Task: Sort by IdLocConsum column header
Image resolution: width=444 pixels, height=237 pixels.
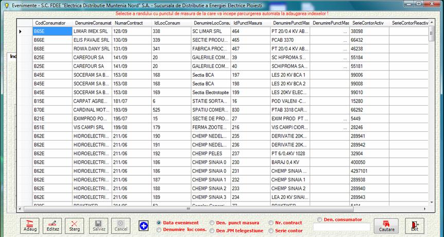Action: (x=171, y=23)
